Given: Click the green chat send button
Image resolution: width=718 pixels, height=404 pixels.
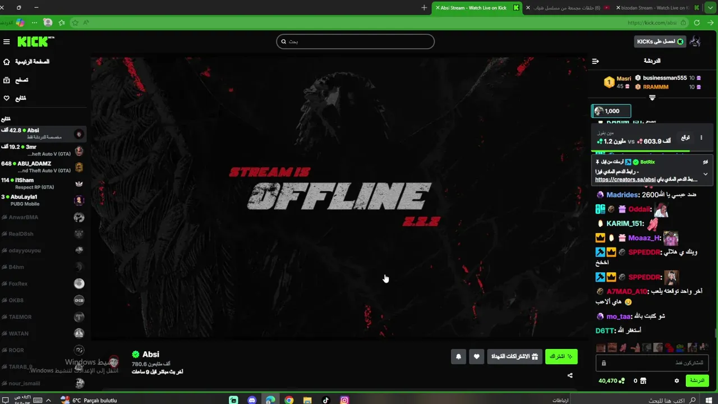Looking at the screenshot, I should 697,380.
